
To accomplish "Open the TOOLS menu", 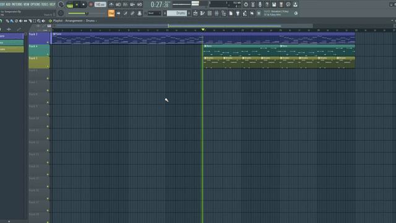I will click(45, 4).
